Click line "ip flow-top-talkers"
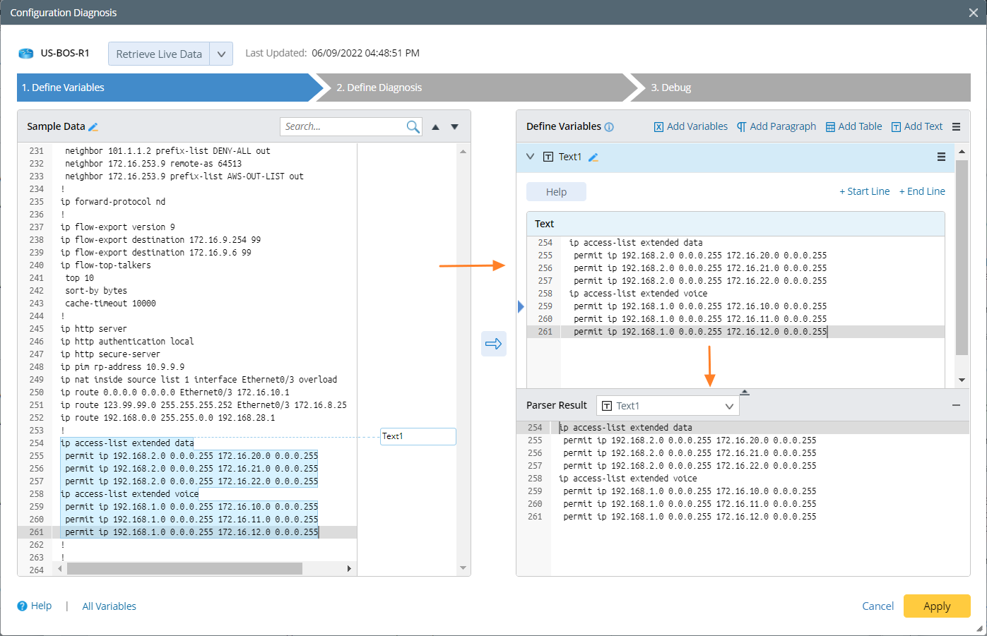 pos(106,265)
